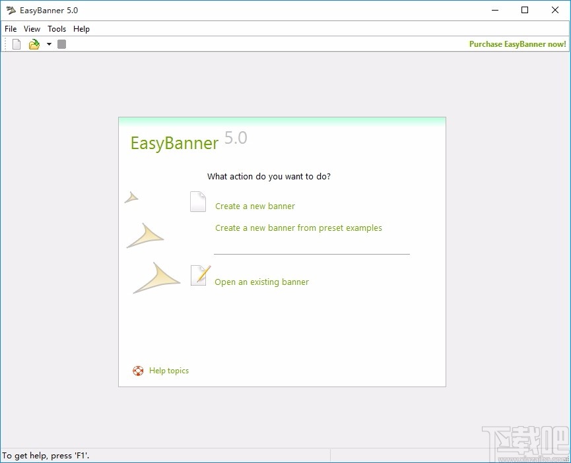The image size is (571, 463).
Task: Click the gray square toolbar icon
Action: coord(61,44)
